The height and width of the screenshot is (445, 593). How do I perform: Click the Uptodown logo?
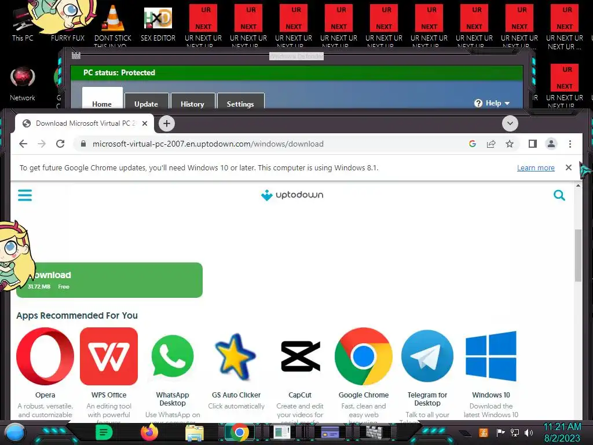pyautogui.click(x=292, y=195)
